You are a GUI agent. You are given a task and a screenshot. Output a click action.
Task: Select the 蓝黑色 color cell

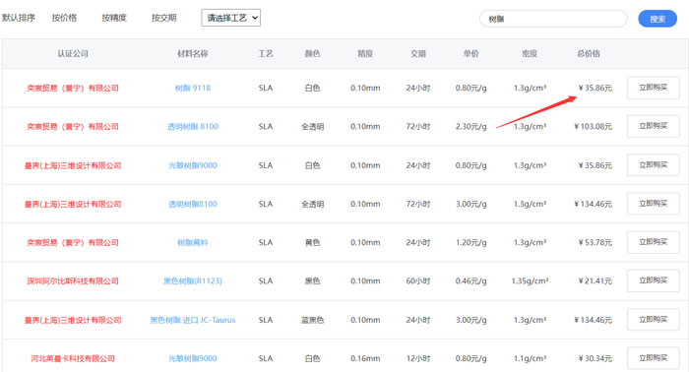pos(312,320)
